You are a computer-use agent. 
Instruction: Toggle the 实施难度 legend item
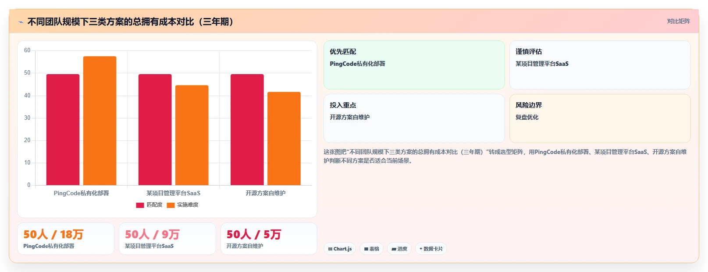pyautogui.click(x=182, y=205)
